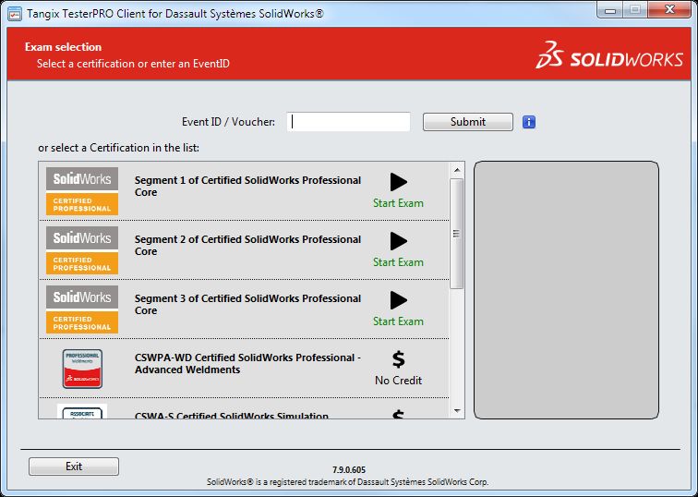Click Start Exam link for Segment 1

[x=399, y=203]
